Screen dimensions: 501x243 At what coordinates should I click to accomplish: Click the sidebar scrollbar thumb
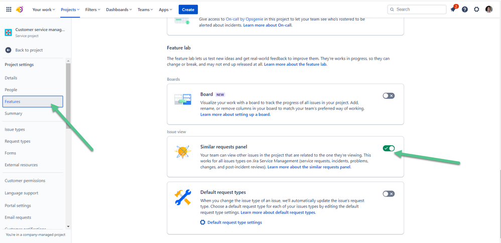coord(68,96)
